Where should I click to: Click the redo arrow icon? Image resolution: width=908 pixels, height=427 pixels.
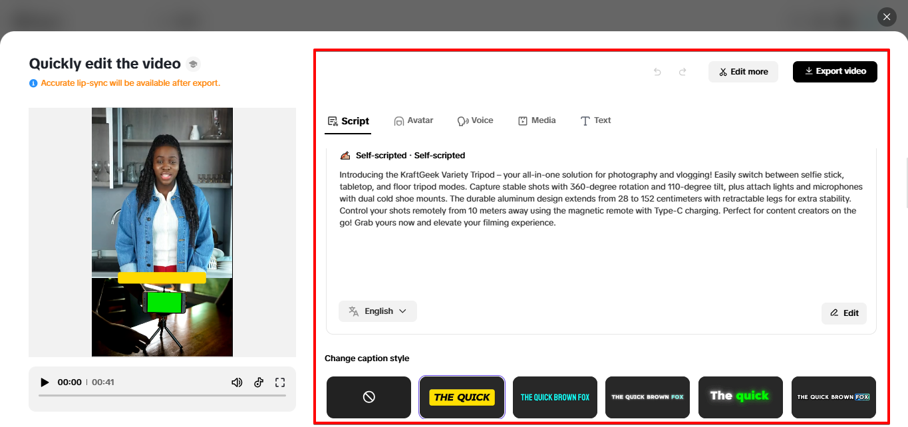tap(682, 72)
